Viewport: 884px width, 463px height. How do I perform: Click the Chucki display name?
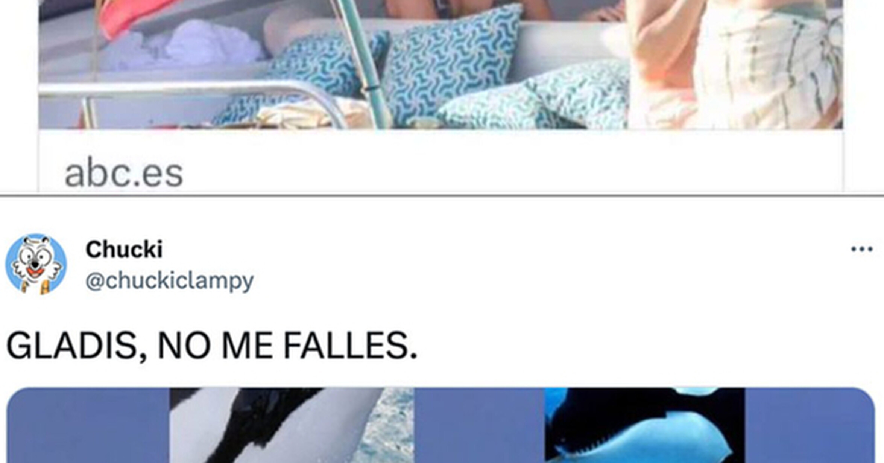[x=124, y=249]
